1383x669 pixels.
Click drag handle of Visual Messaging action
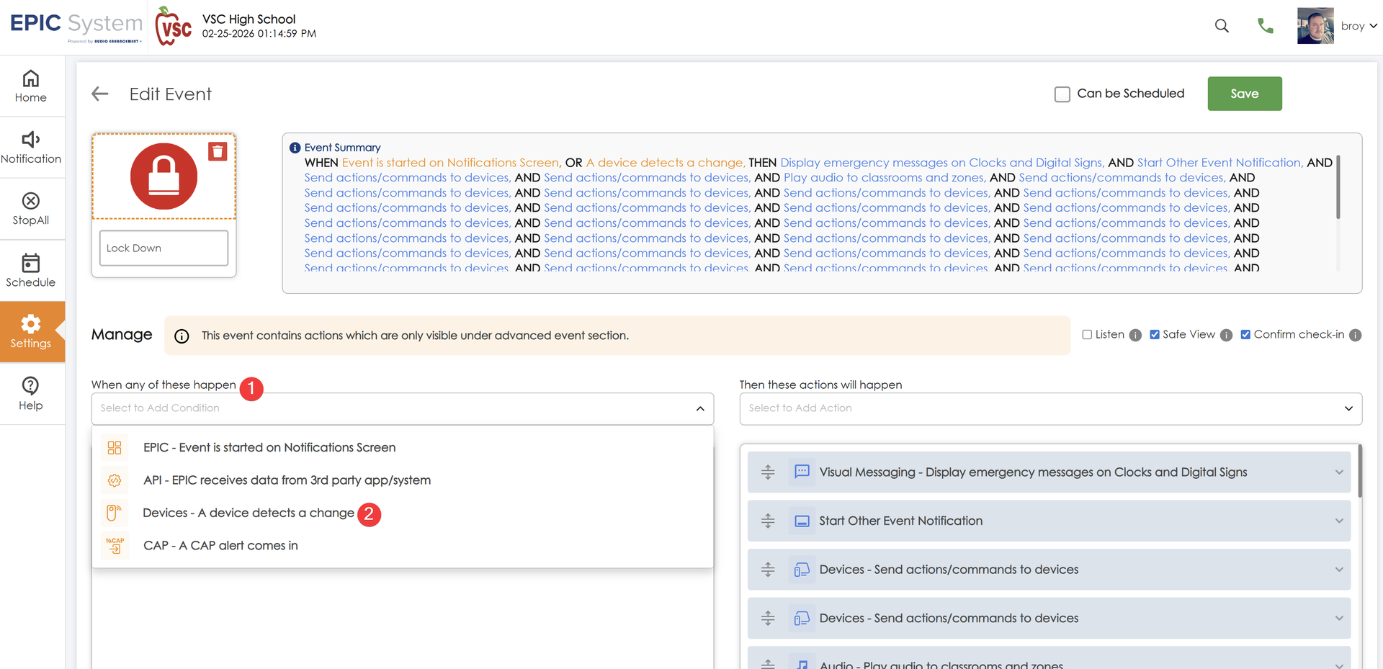pos(768,472)
